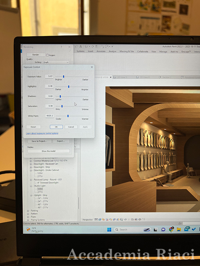The width and height of the screenshot is (200, 266).
Task: Open the blue checkmark To Do app
Action: click(194, 229)
